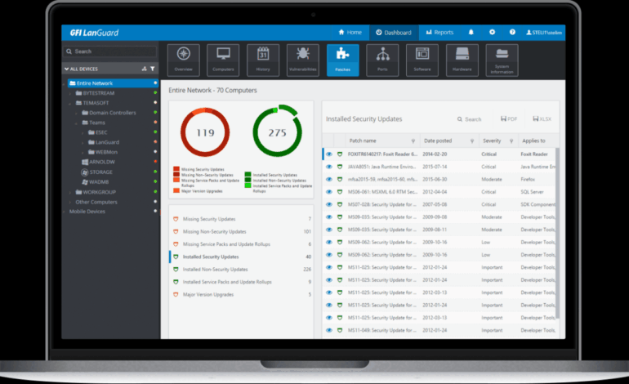Open the Vulnerabilities bug icon view
Viewport: 629px width, 384px height.
pyautogui.click(x=303, y=60)
